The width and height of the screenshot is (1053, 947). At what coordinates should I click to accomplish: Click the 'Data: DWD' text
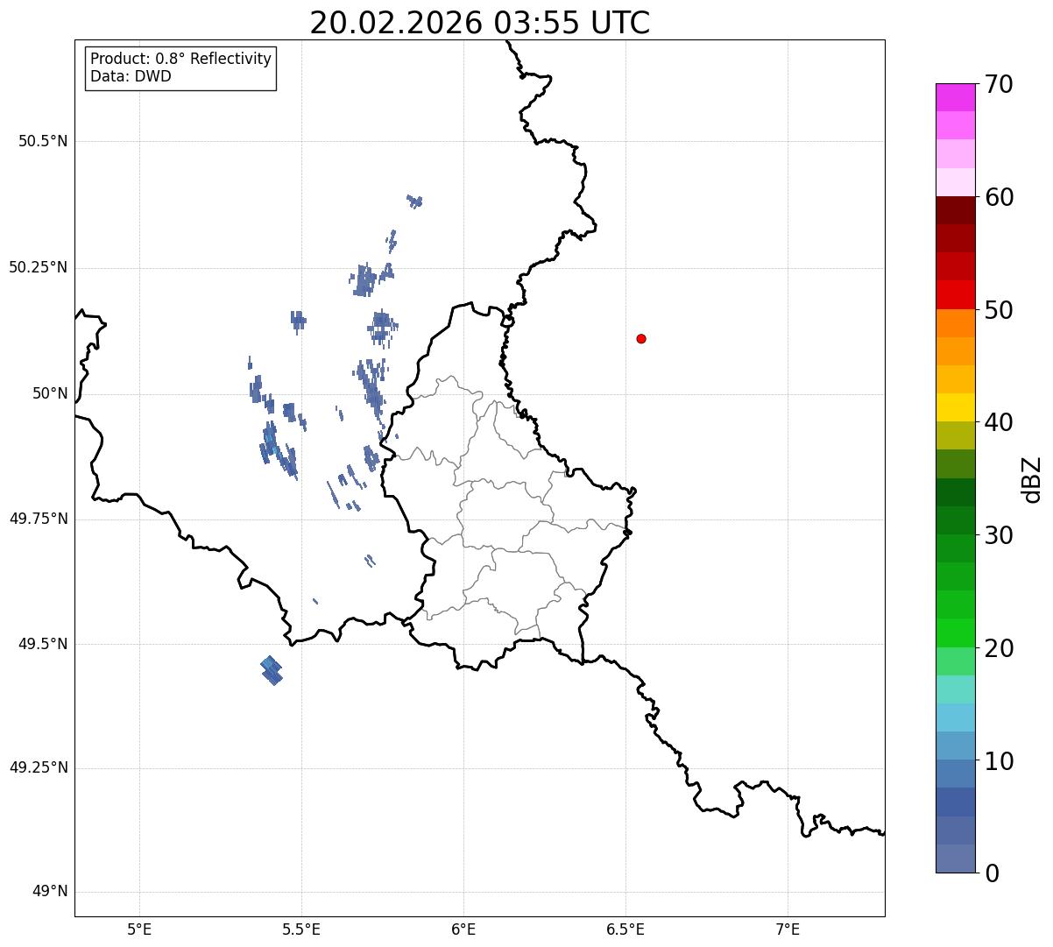(131, 76)
